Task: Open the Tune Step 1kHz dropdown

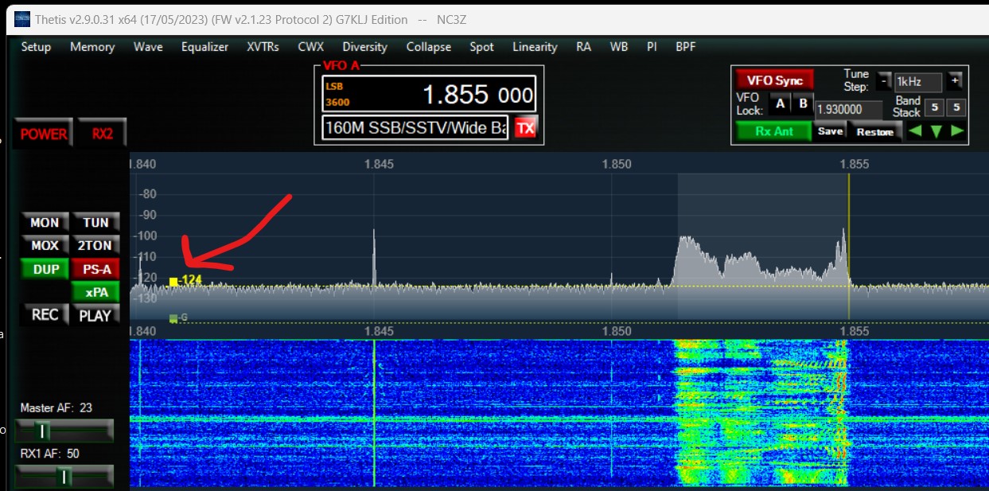Action: (918, 81)
